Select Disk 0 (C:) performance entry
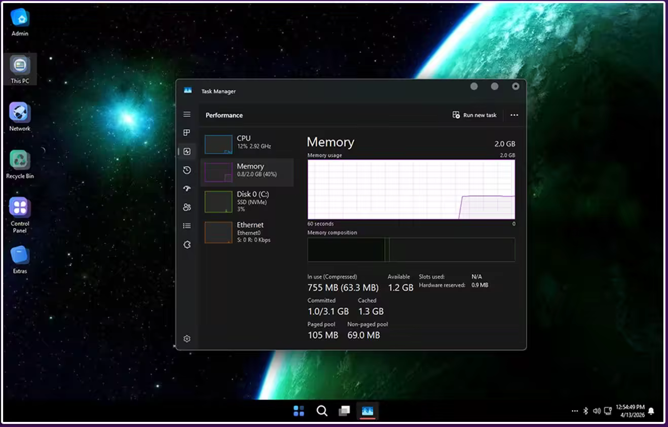This screenshot has height=427, width=668. click(x=247, y=201)
